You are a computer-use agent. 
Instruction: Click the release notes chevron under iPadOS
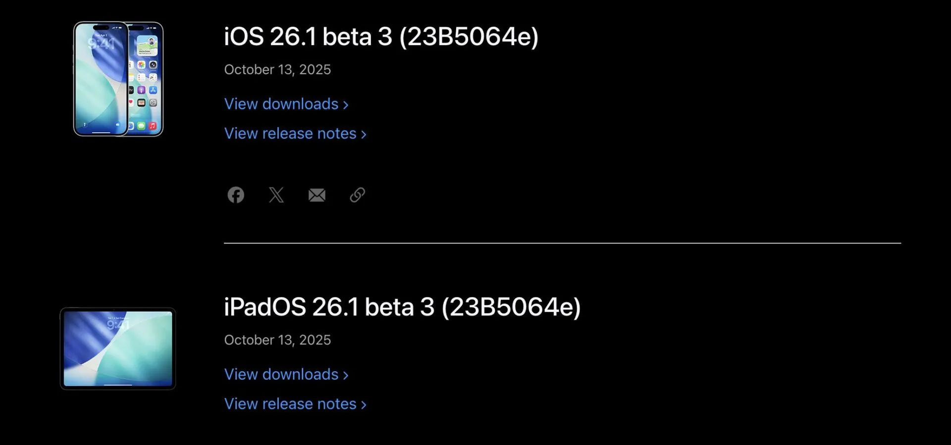[364, 404]
